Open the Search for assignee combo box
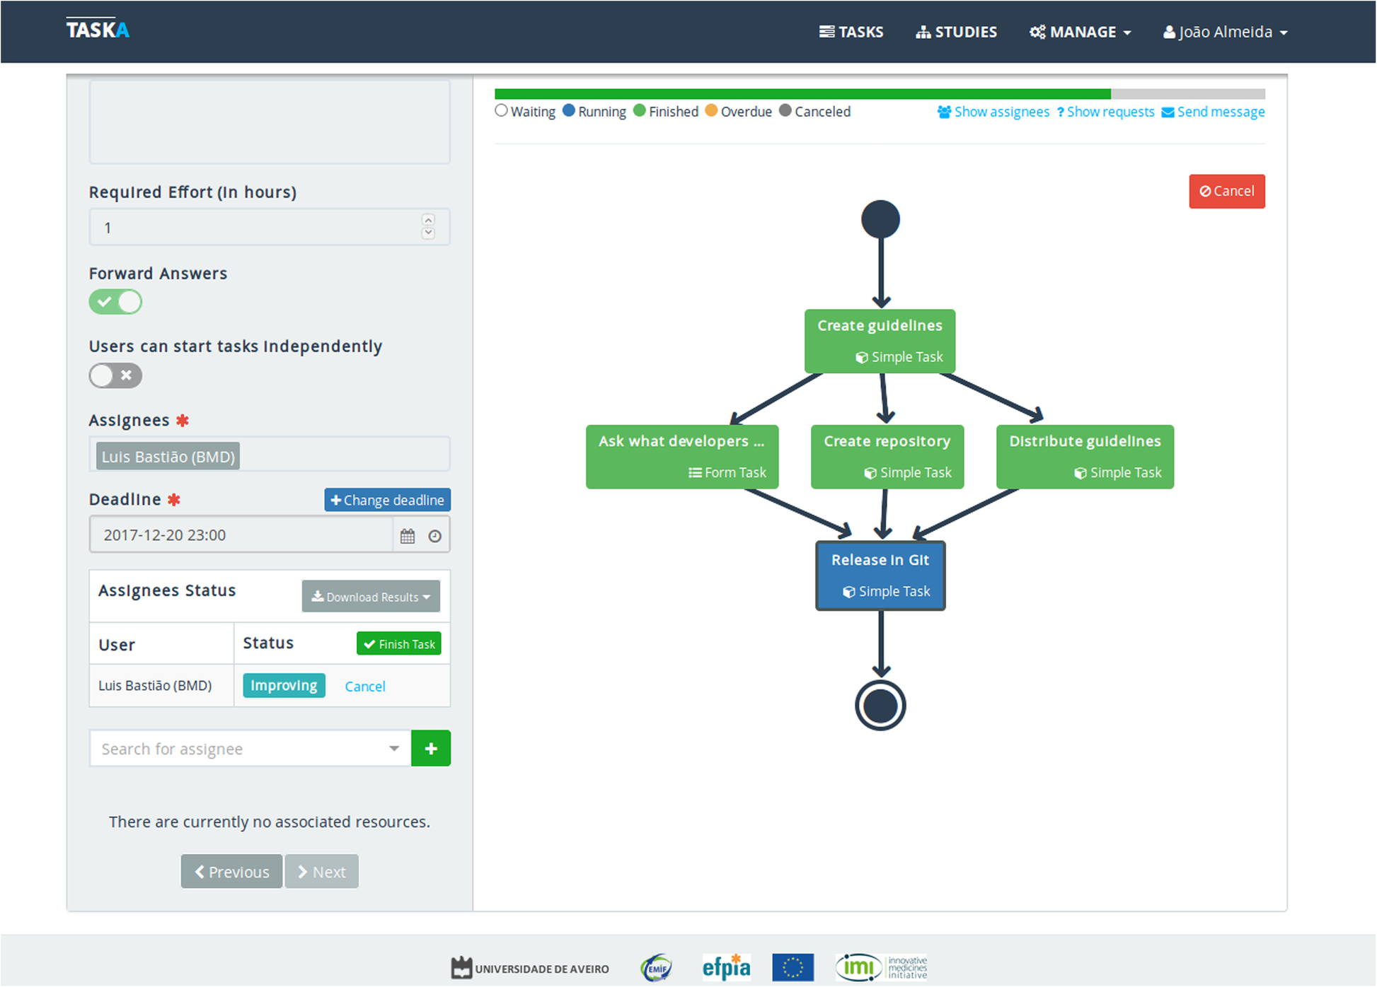1377x987 pixels. point(250,748)
